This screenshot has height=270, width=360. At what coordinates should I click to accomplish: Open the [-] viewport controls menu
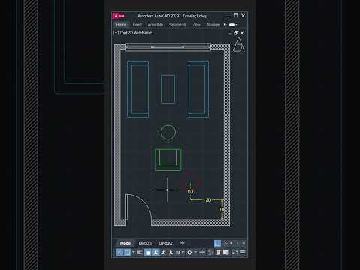[x=115, y=33]
